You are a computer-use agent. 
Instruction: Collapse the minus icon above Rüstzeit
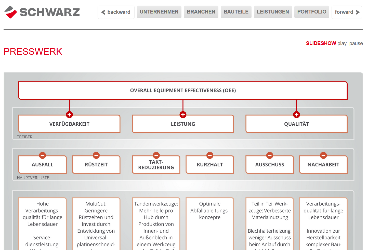coord(96,155)
